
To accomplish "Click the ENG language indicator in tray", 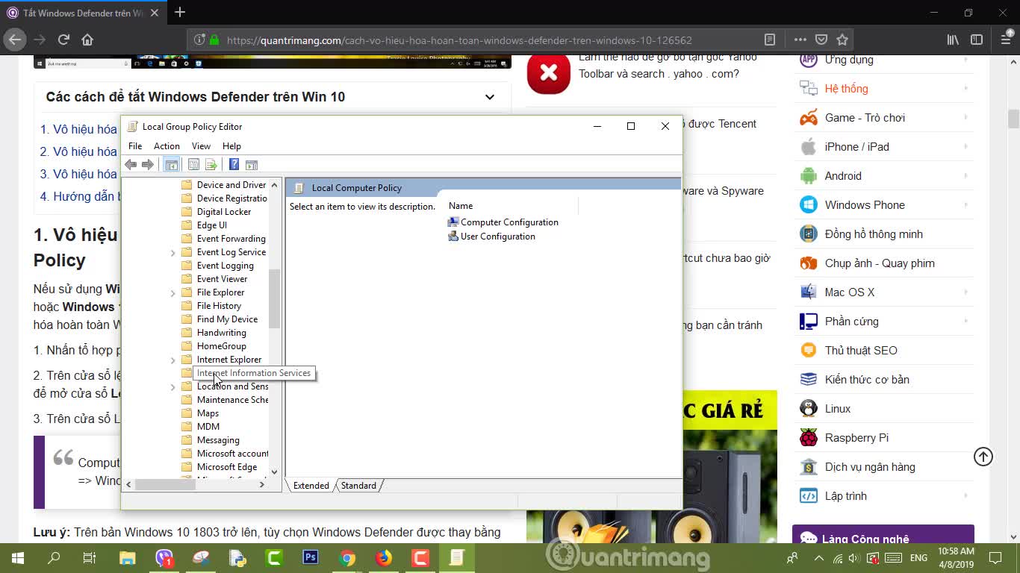I will point(918,557).
